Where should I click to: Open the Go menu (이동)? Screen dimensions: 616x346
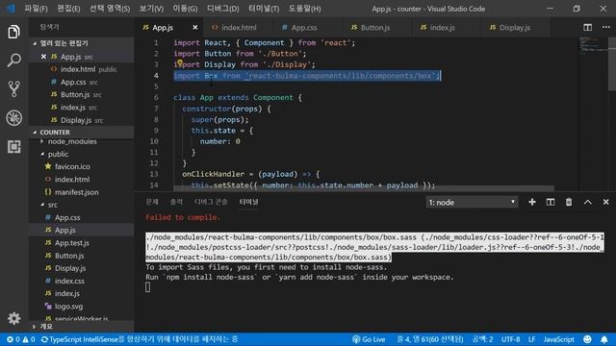[x=185, y=9]
